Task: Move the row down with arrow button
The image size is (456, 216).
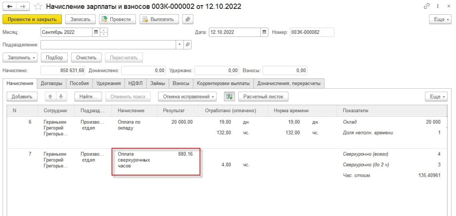Action: [x=59, y=96]
